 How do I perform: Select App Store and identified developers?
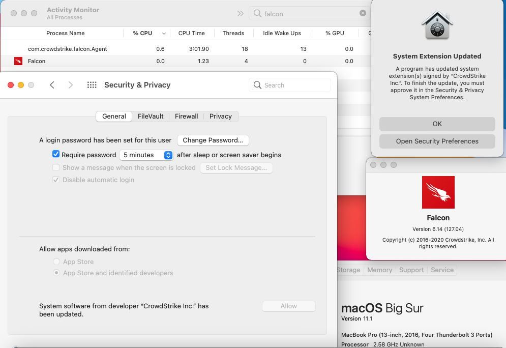(x=56, y=273)
